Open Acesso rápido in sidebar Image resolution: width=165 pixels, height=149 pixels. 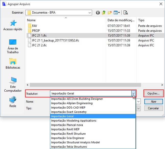(13, 25)
